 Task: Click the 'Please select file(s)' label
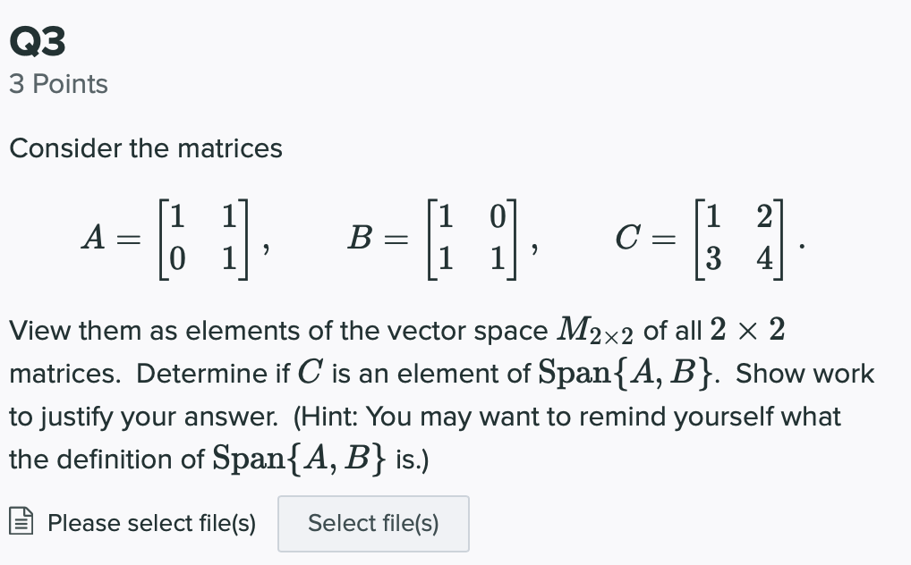tap(151, 523)
